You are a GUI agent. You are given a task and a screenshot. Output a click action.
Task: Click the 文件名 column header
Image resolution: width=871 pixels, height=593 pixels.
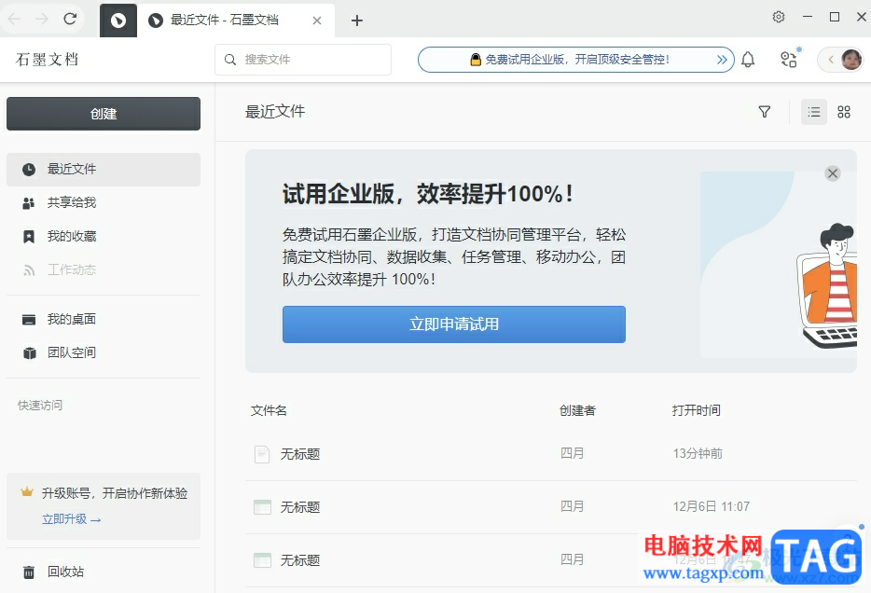click(x=269, y=411)
